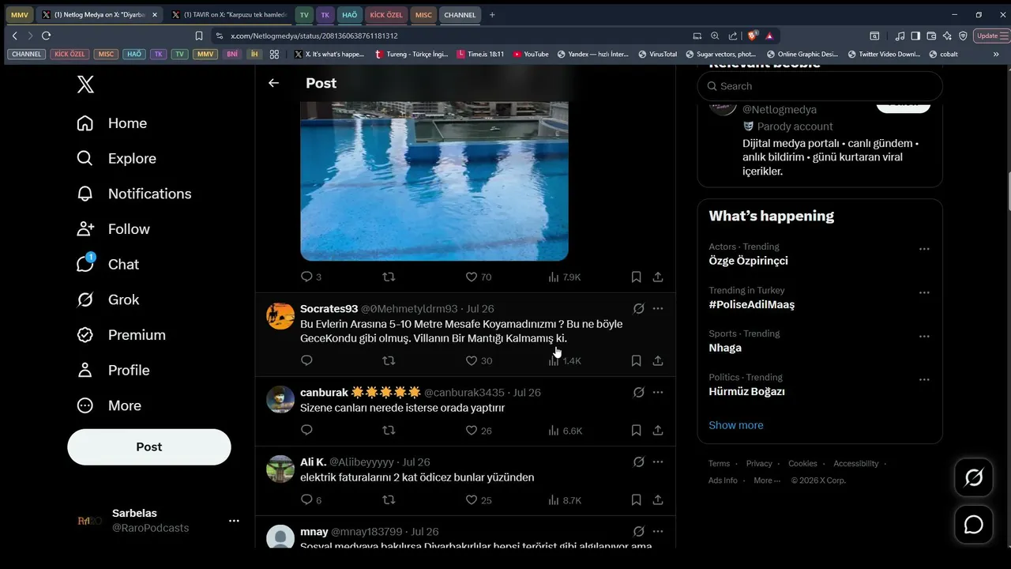Open the CHANNEL tab group
1011x569 pixels.
point(460,15)
